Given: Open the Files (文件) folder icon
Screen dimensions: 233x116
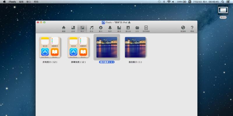Looking at the screenshot, I should tap(137, 28).
